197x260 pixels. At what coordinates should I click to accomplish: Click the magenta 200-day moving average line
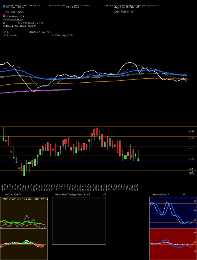pyautogui.click(x=35, y=91)
